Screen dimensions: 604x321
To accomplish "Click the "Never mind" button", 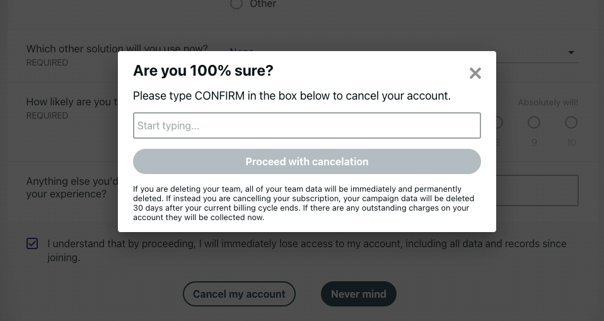I will click(359, 294).
